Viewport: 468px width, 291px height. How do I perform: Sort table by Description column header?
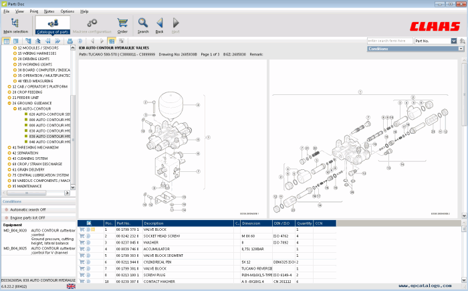187,223
